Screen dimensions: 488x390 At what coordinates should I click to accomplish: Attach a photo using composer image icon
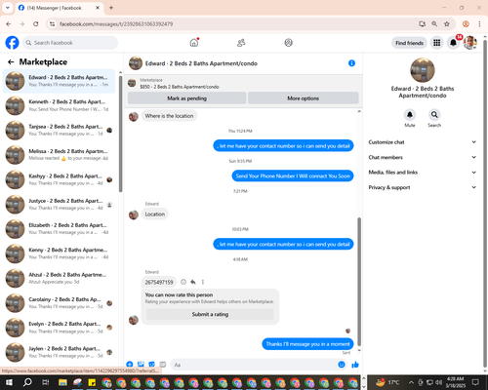coord(141,365)
